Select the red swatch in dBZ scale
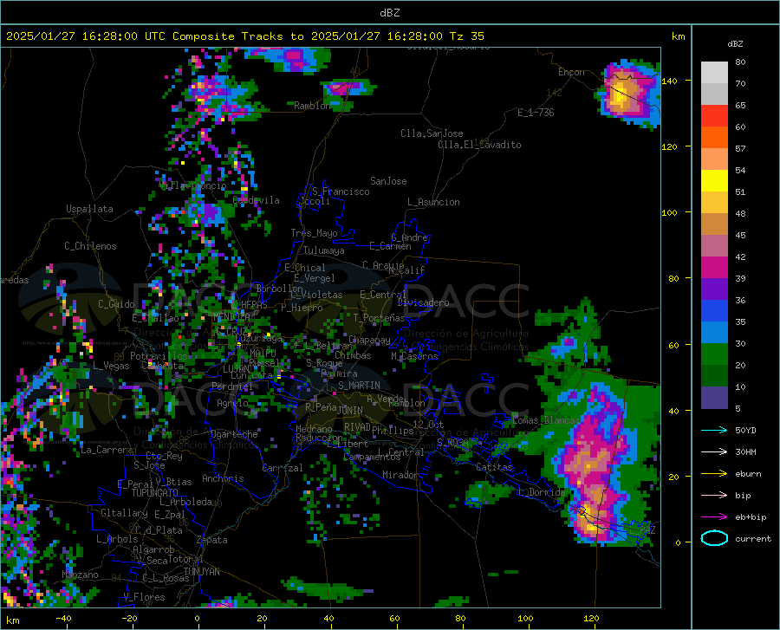Image resolution: width=780 pixels, height=630 pixels. tap(714, 115)
